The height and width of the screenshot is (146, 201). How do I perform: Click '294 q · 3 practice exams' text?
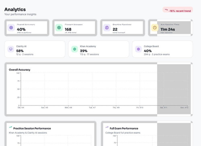pos(157,55)
